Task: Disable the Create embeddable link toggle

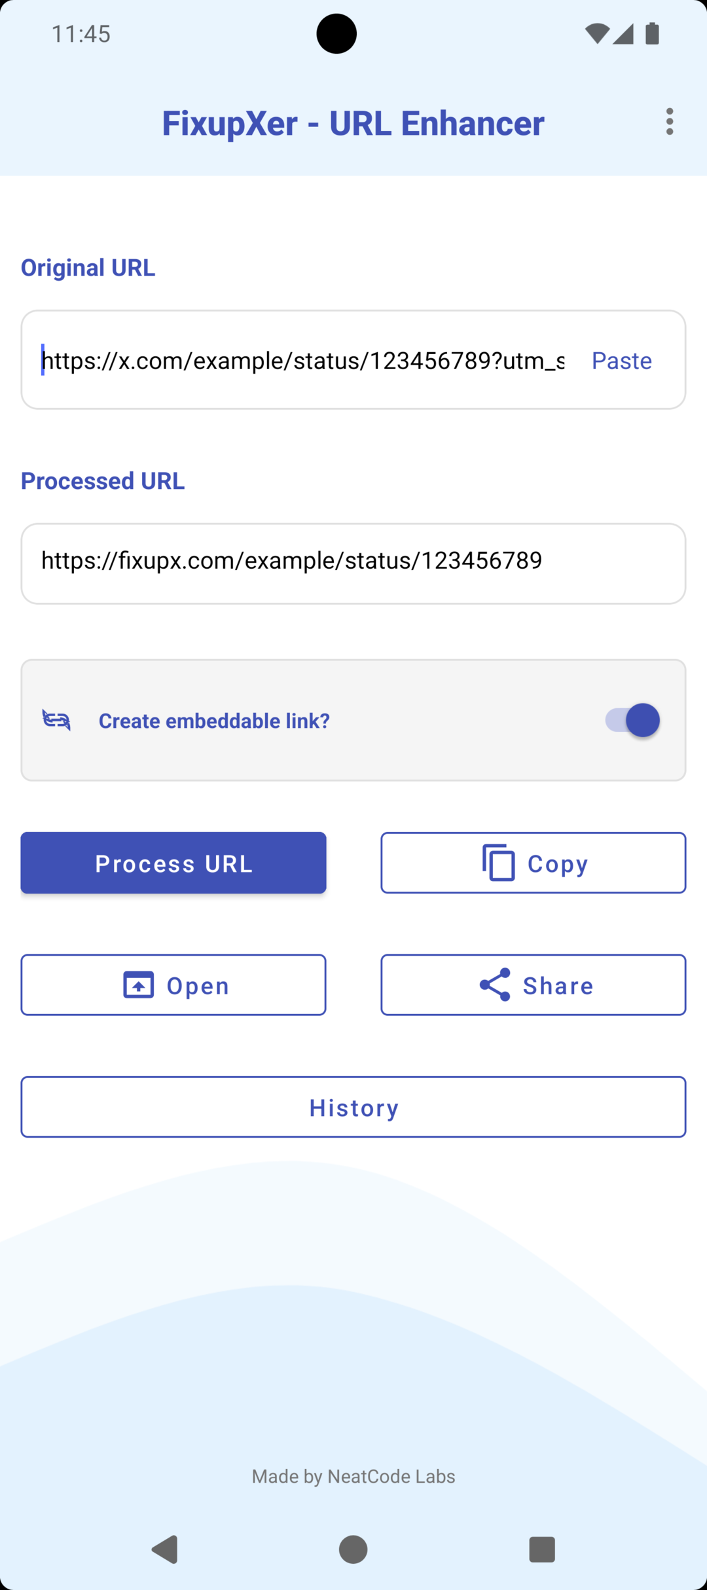Action: coord(632,720)
